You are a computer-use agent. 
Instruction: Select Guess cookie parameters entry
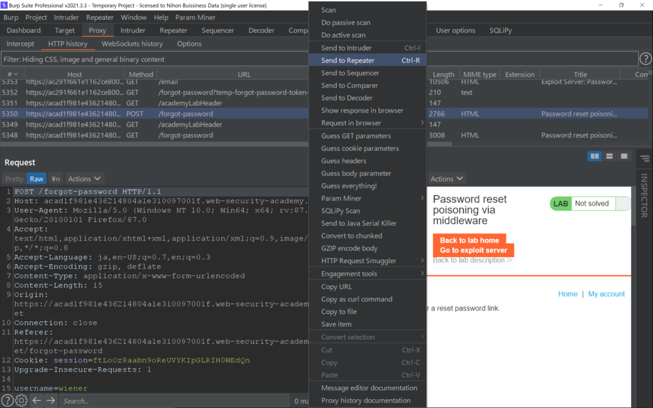(x=367, y=149)
